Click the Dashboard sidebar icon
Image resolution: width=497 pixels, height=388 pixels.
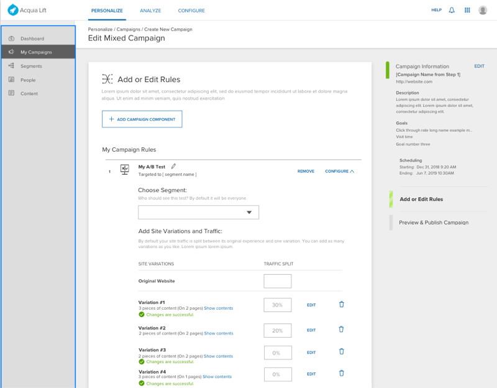point(11,39)
